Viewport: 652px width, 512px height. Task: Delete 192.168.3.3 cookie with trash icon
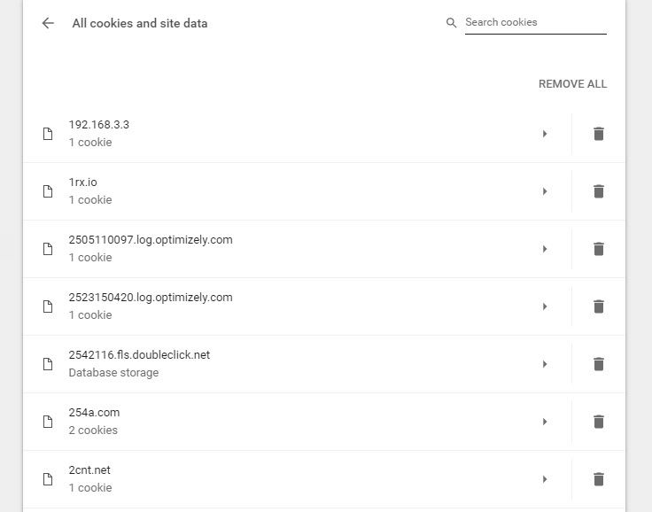click(x=599, y=134)
